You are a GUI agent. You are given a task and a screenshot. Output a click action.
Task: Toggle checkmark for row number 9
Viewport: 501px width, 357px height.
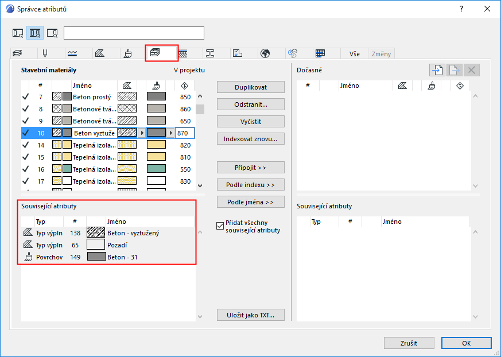(26, 121)
